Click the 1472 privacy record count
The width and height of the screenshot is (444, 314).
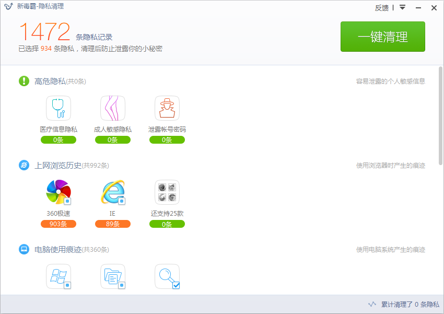click(x=45, y=32)
